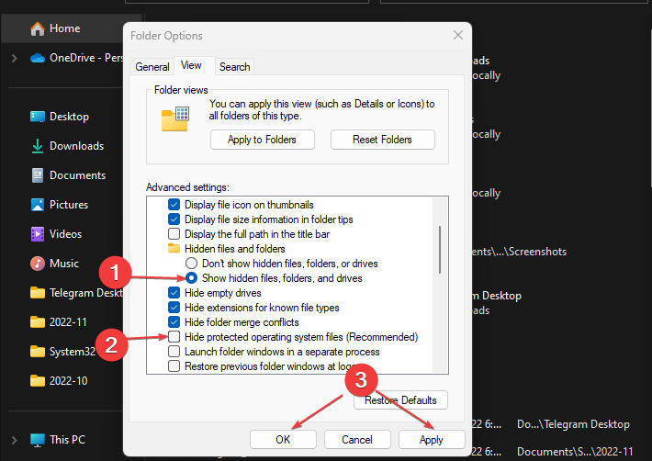Screen dimensions: 652x461
Task: Open the System32 folder icon in sidebar
Action: [x=38, y=352]
